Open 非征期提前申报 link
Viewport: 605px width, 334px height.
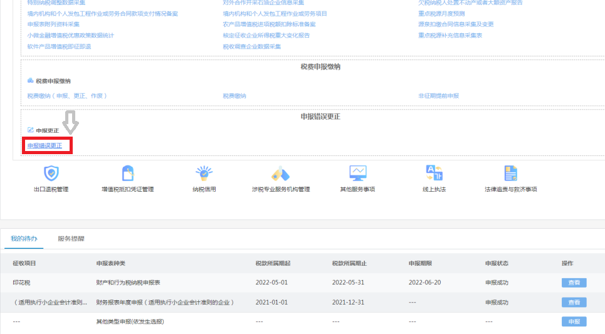coord(439,96)
